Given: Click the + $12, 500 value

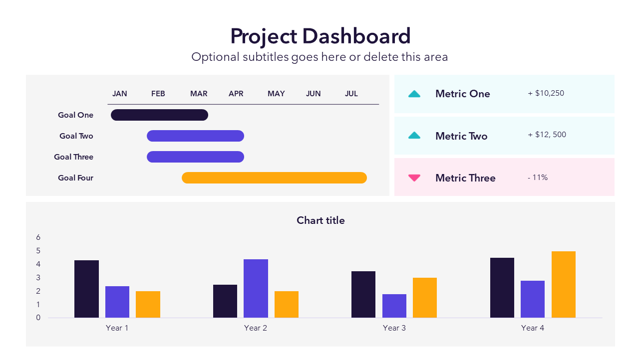Looking at the screenshot, I should click(x=547, y=135).
